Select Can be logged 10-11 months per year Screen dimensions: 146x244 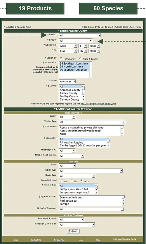(x=83, y=146)
